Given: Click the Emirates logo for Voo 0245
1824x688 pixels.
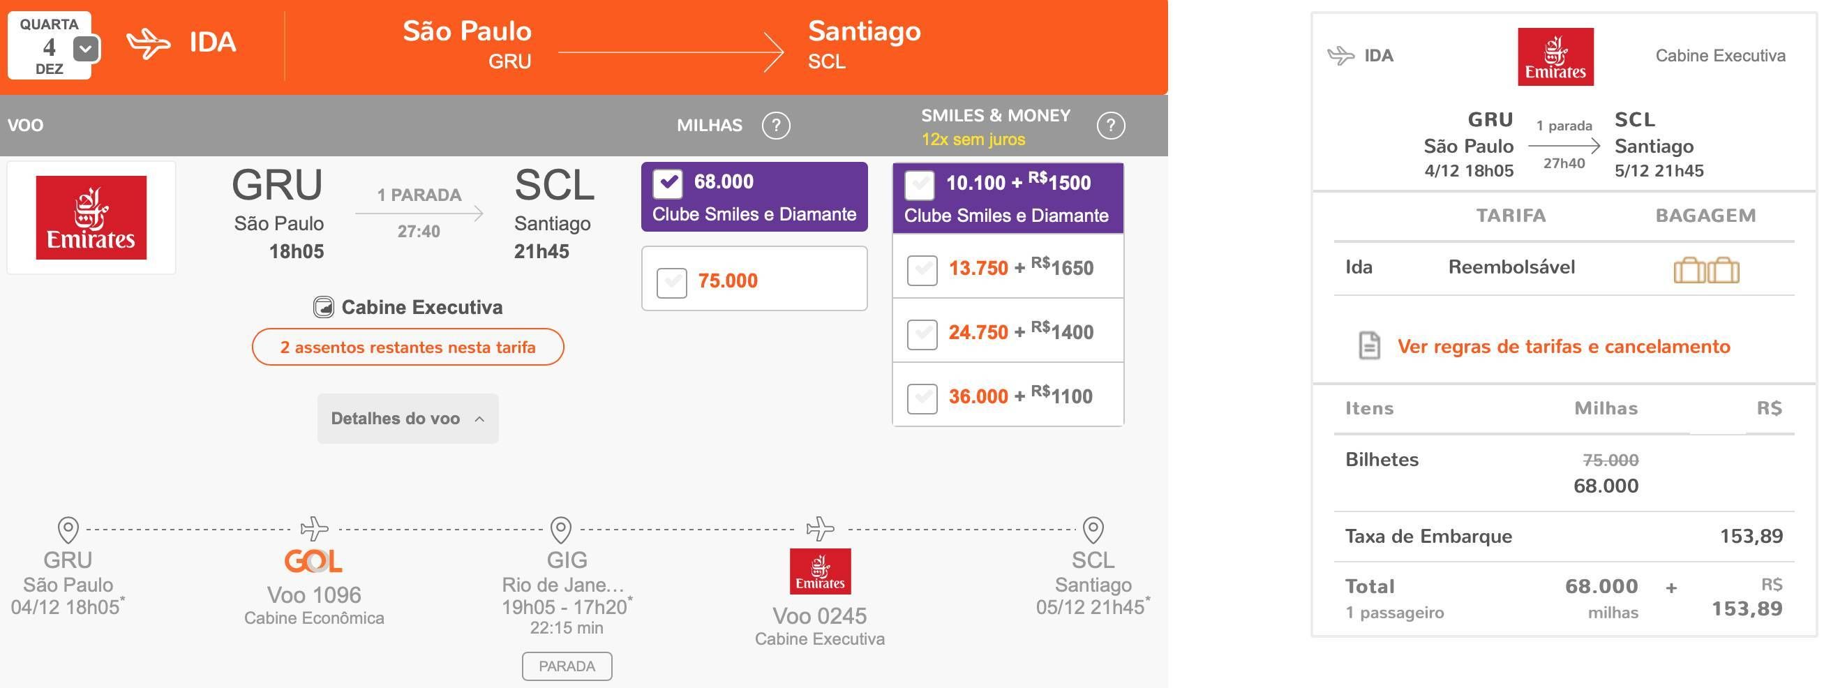Looking at the screenshot, I should click(820, 571).
